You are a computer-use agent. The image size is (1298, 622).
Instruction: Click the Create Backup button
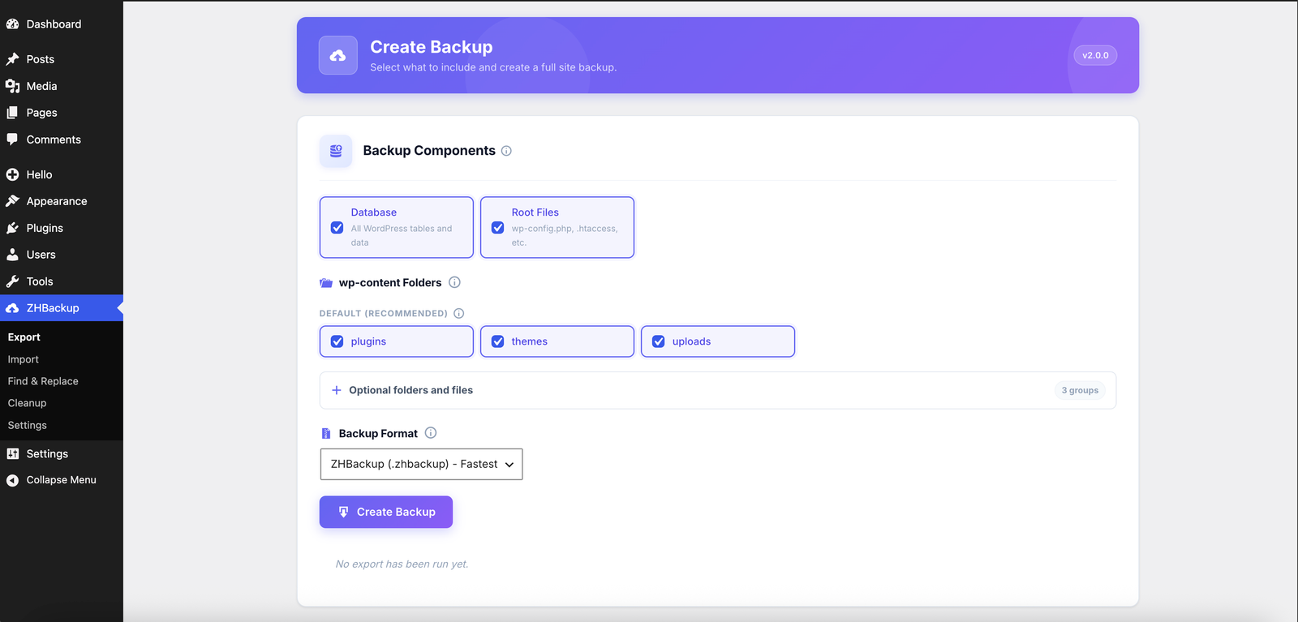click(386, 512)
